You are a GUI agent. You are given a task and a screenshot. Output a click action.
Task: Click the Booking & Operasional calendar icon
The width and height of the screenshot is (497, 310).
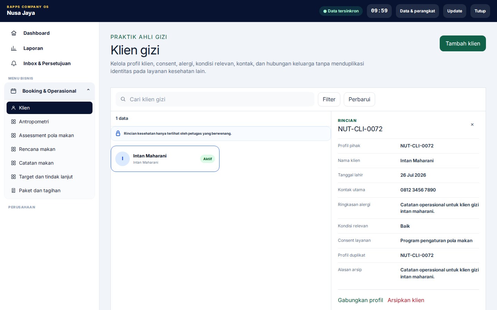tap(13, 91)
